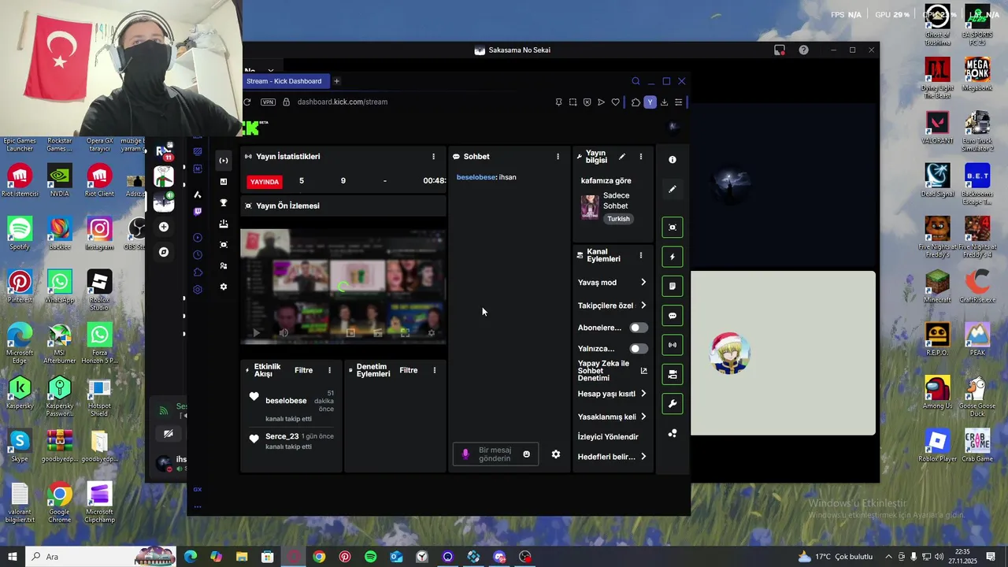1008x567 pixels.
Task: Open the Opera GX sidebar history clock icon
Action: point(198,255)
